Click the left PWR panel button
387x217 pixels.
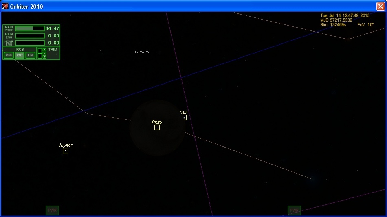[x=52, y=210]
